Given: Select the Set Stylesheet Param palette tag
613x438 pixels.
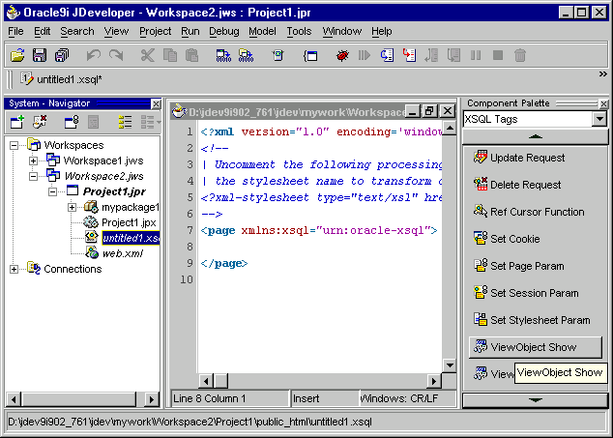Looking at the screenshot, I should (532, 320).
